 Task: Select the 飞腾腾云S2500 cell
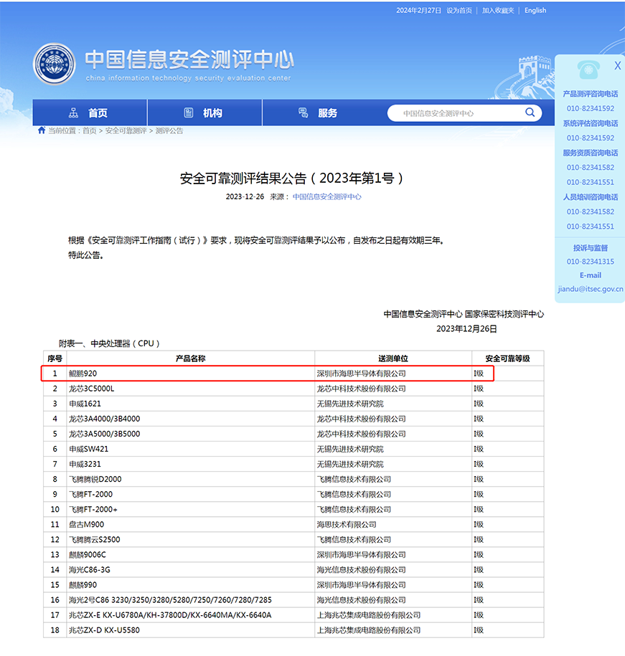(x=190, y=539)
